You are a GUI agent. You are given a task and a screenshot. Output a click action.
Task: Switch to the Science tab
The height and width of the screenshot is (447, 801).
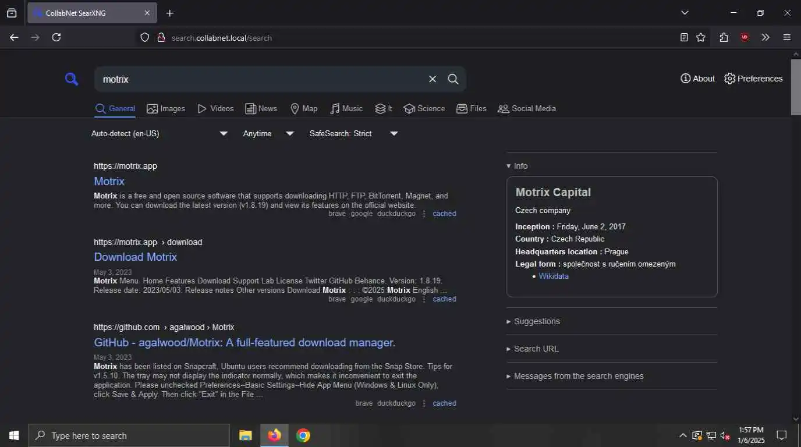pyautogui.click(x=424, y=109)
